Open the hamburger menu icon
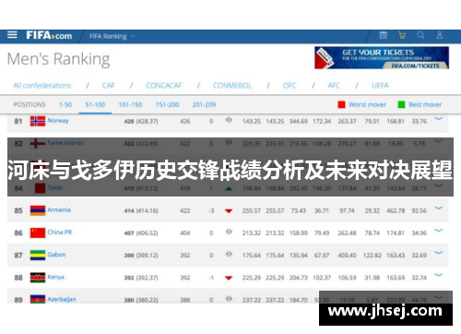The height and width of the screenshot is (334, 461). point(12,35)
